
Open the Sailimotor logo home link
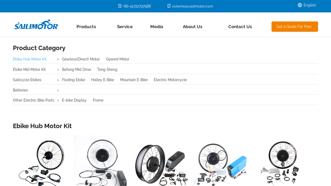coord(36,25)
